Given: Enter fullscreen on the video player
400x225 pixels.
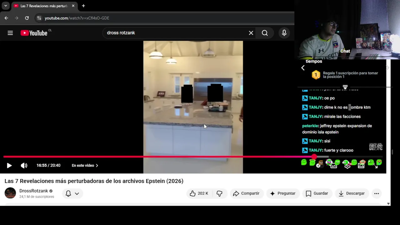Looking at the screenshot, I should pyautogui.click(x=376, y=166).
